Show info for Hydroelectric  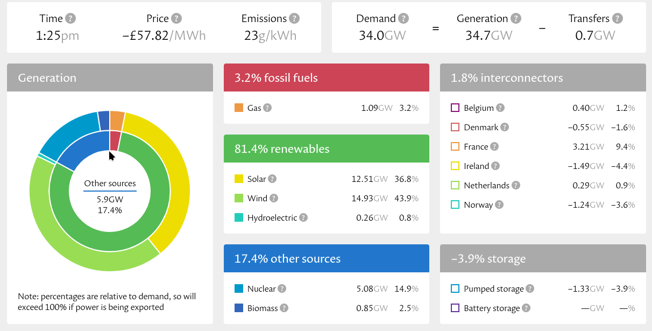pyautogui.click(x=303, y=217)
